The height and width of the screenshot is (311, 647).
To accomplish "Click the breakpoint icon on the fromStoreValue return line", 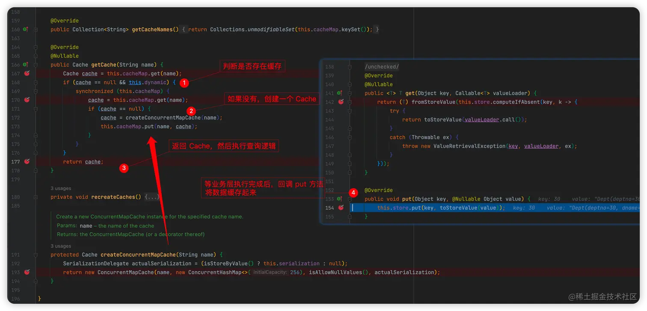I will (340, 102).
